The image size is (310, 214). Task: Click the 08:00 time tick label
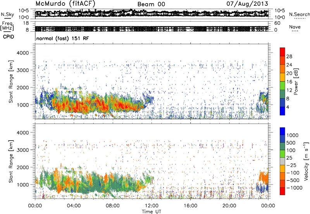click(x=113, y=206)
